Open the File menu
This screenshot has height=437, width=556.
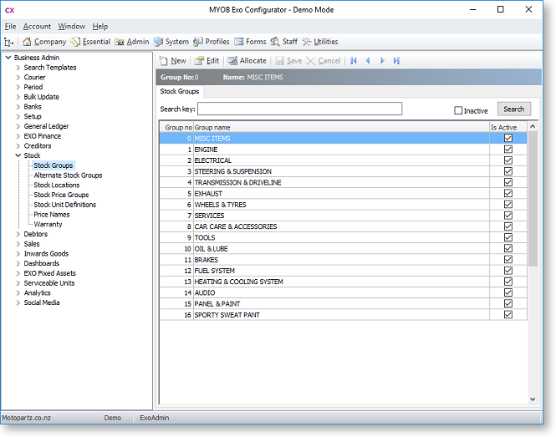pyautogui.click(x=10, y=27)
